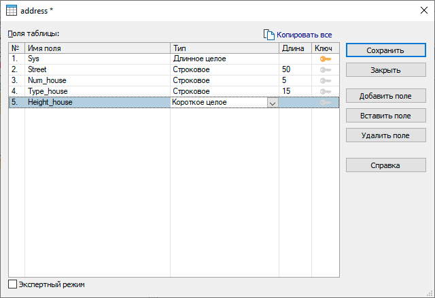435x298 pixels.
Task: Click the address table icon in the title bar
Action: (12, 10)
